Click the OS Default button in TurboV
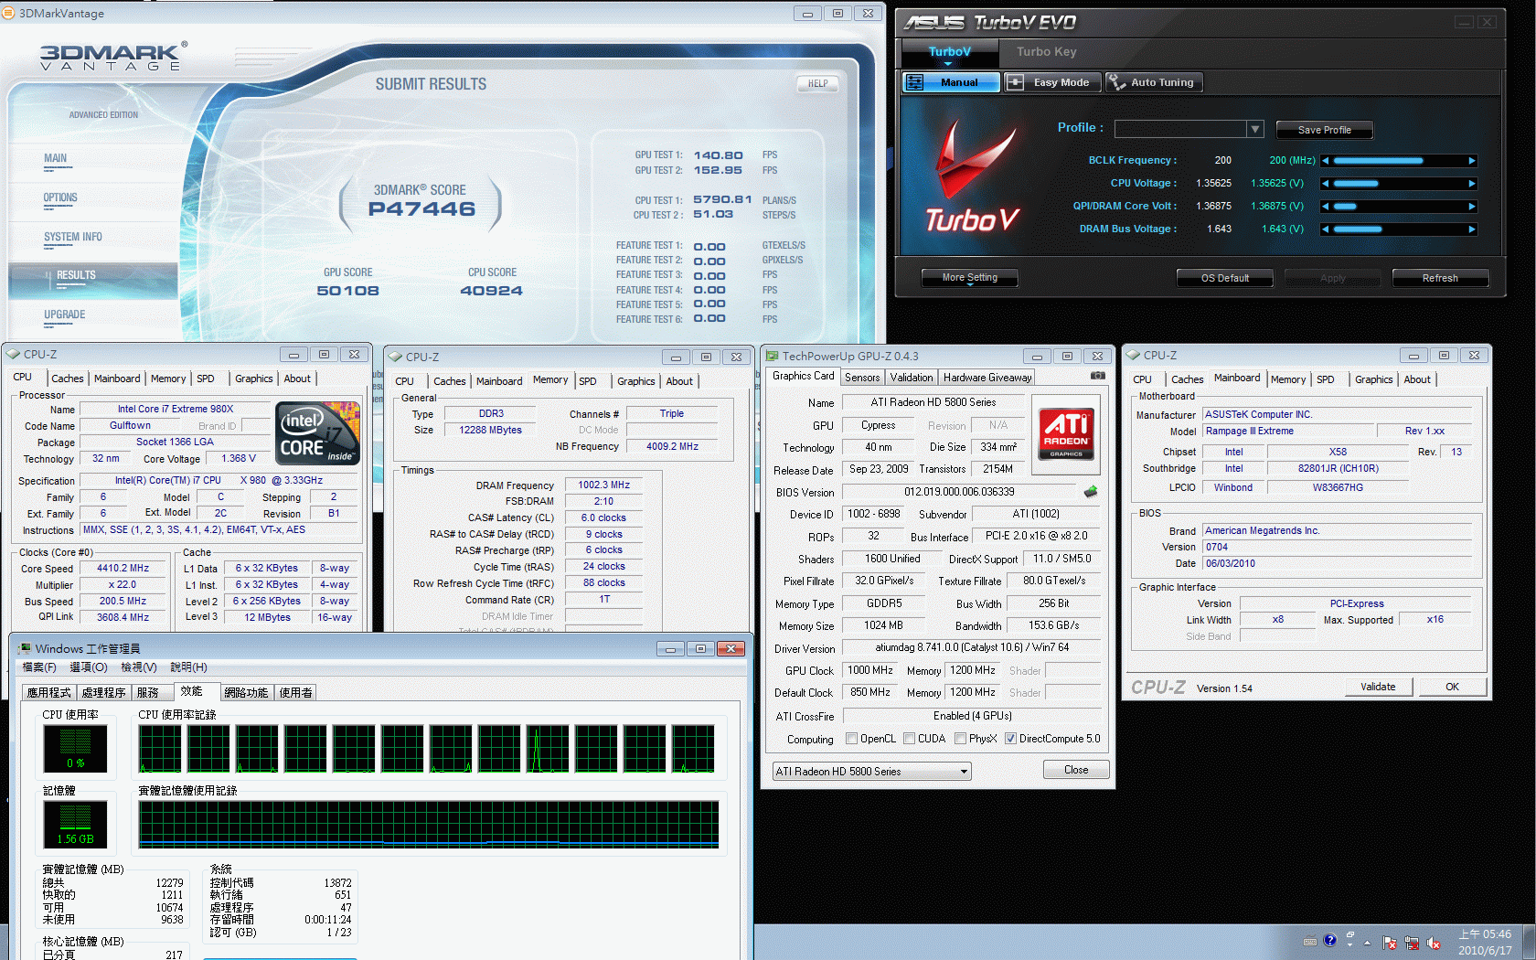The image size is (1536, 960). click(1225, 278)
